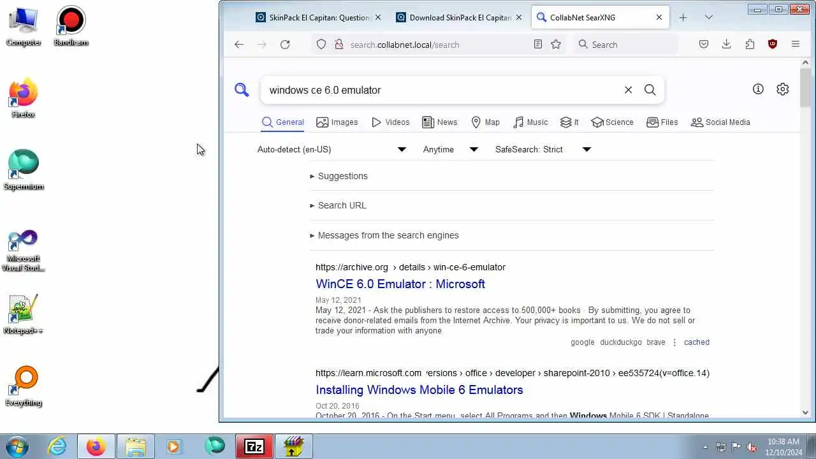Click the page vertical scrollbar thumb
Image resolution: width=816 pixels, height=459 pixels.
coord(805,89)
